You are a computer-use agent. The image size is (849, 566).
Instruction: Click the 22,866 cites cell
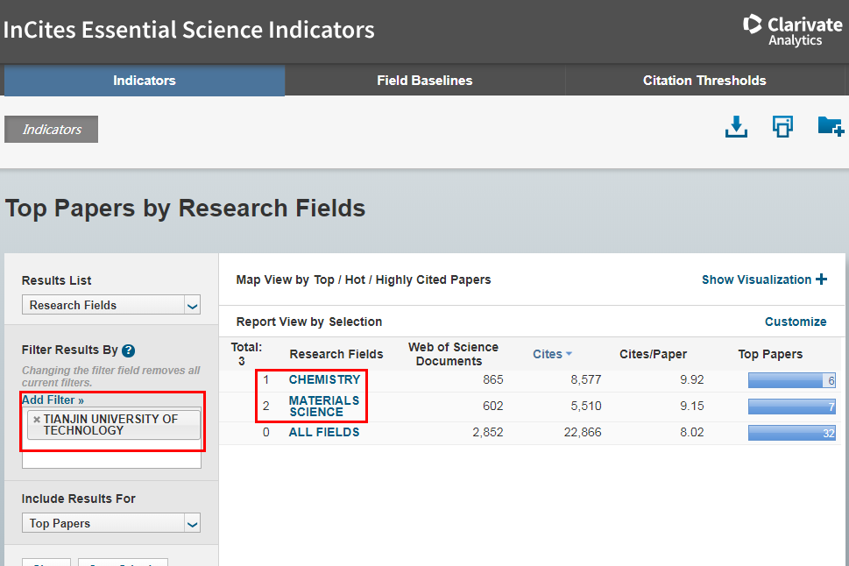click(583, 432)
